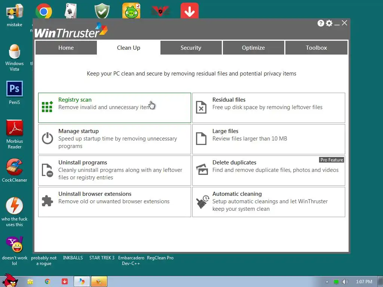Click the orange package taskbar button
The width and height of the screenshot is (383, 287).
99,282
